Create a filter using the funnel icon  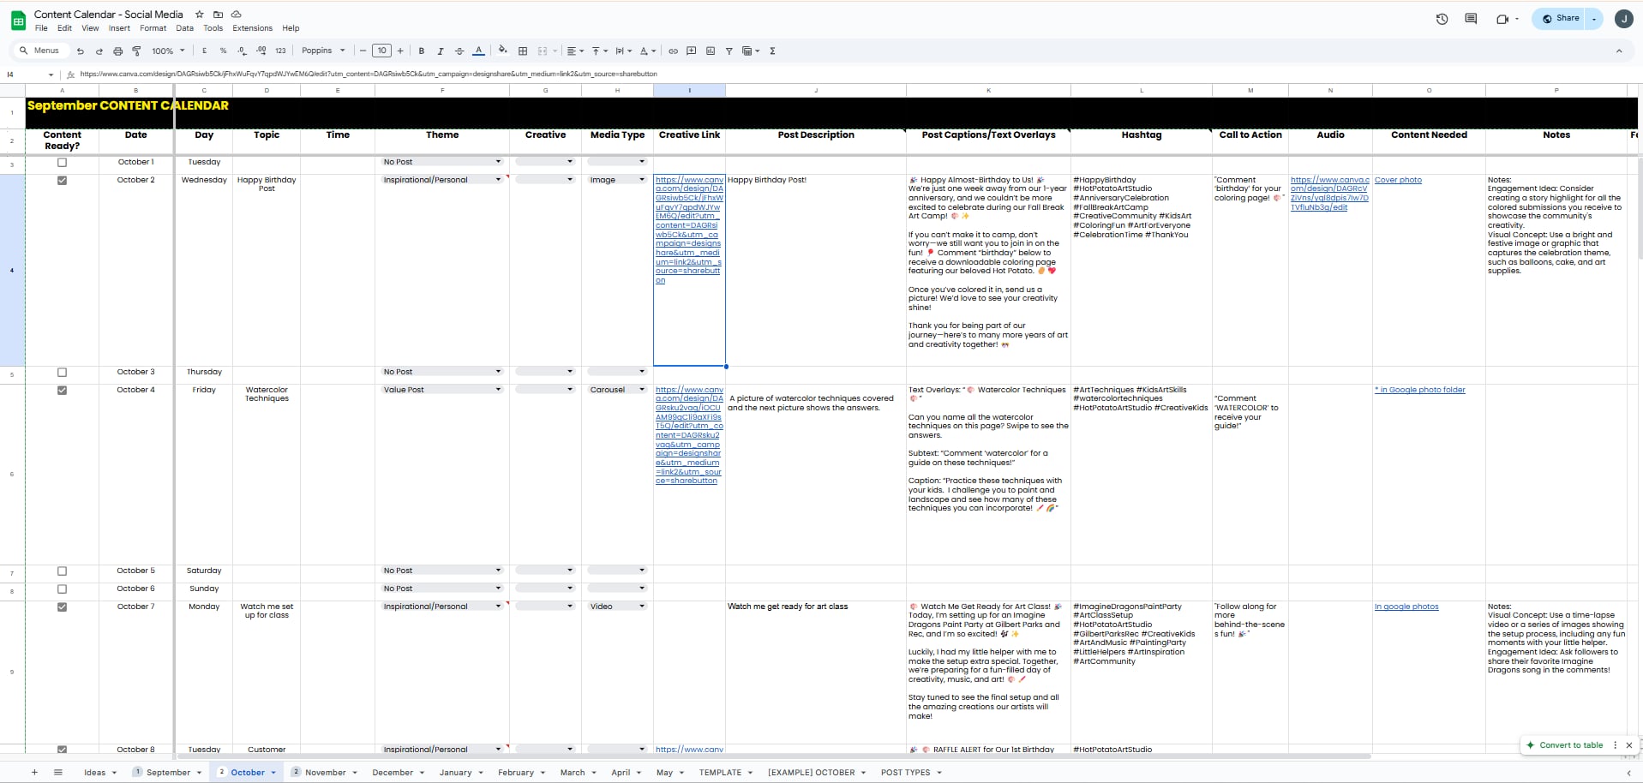click(x=729, y=51)
